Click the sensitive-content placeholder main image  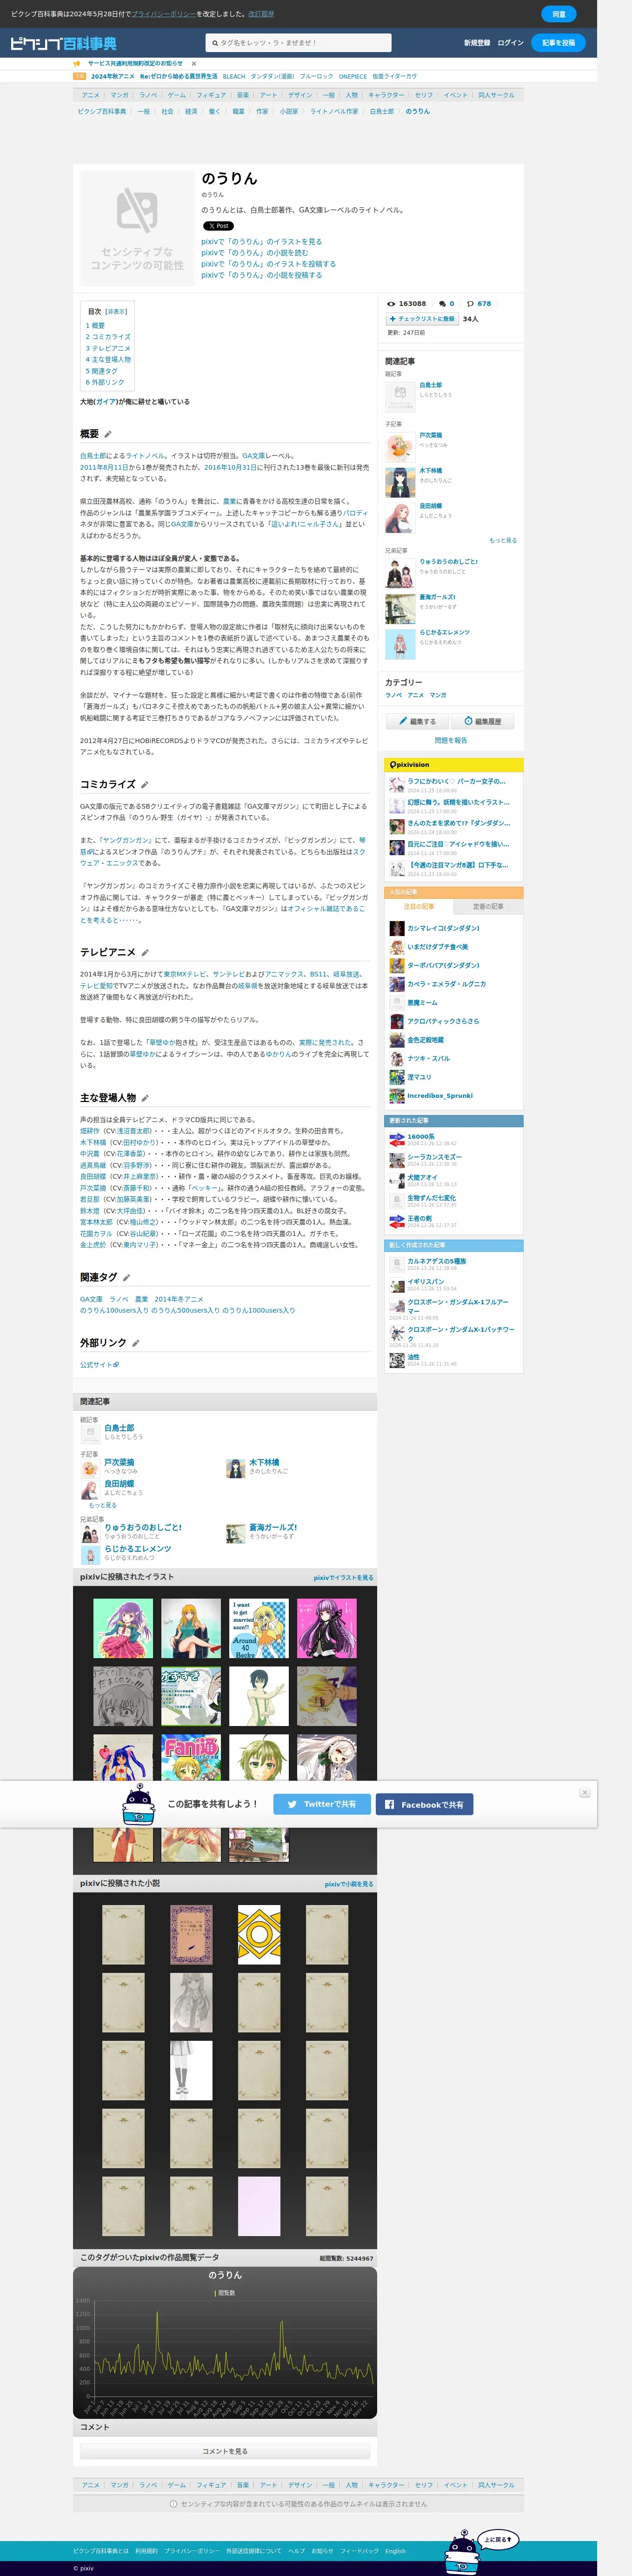point(137,228)
